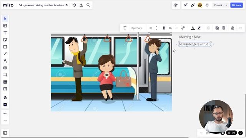Open text highlight color picker
This screenshot has height=138, width=246.
[199, 28]
